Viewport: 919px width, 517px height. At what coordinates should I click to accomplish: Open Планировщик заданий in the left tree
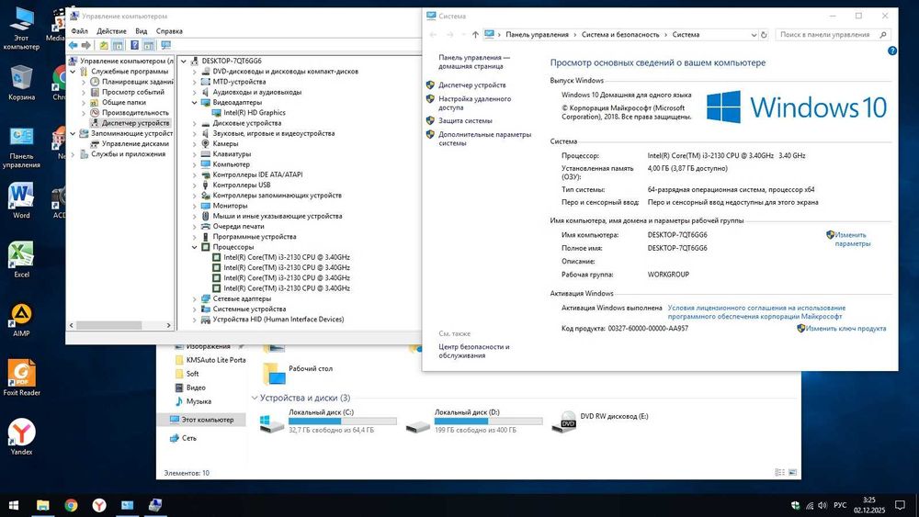pyautogui.click(x=137, y=82)
